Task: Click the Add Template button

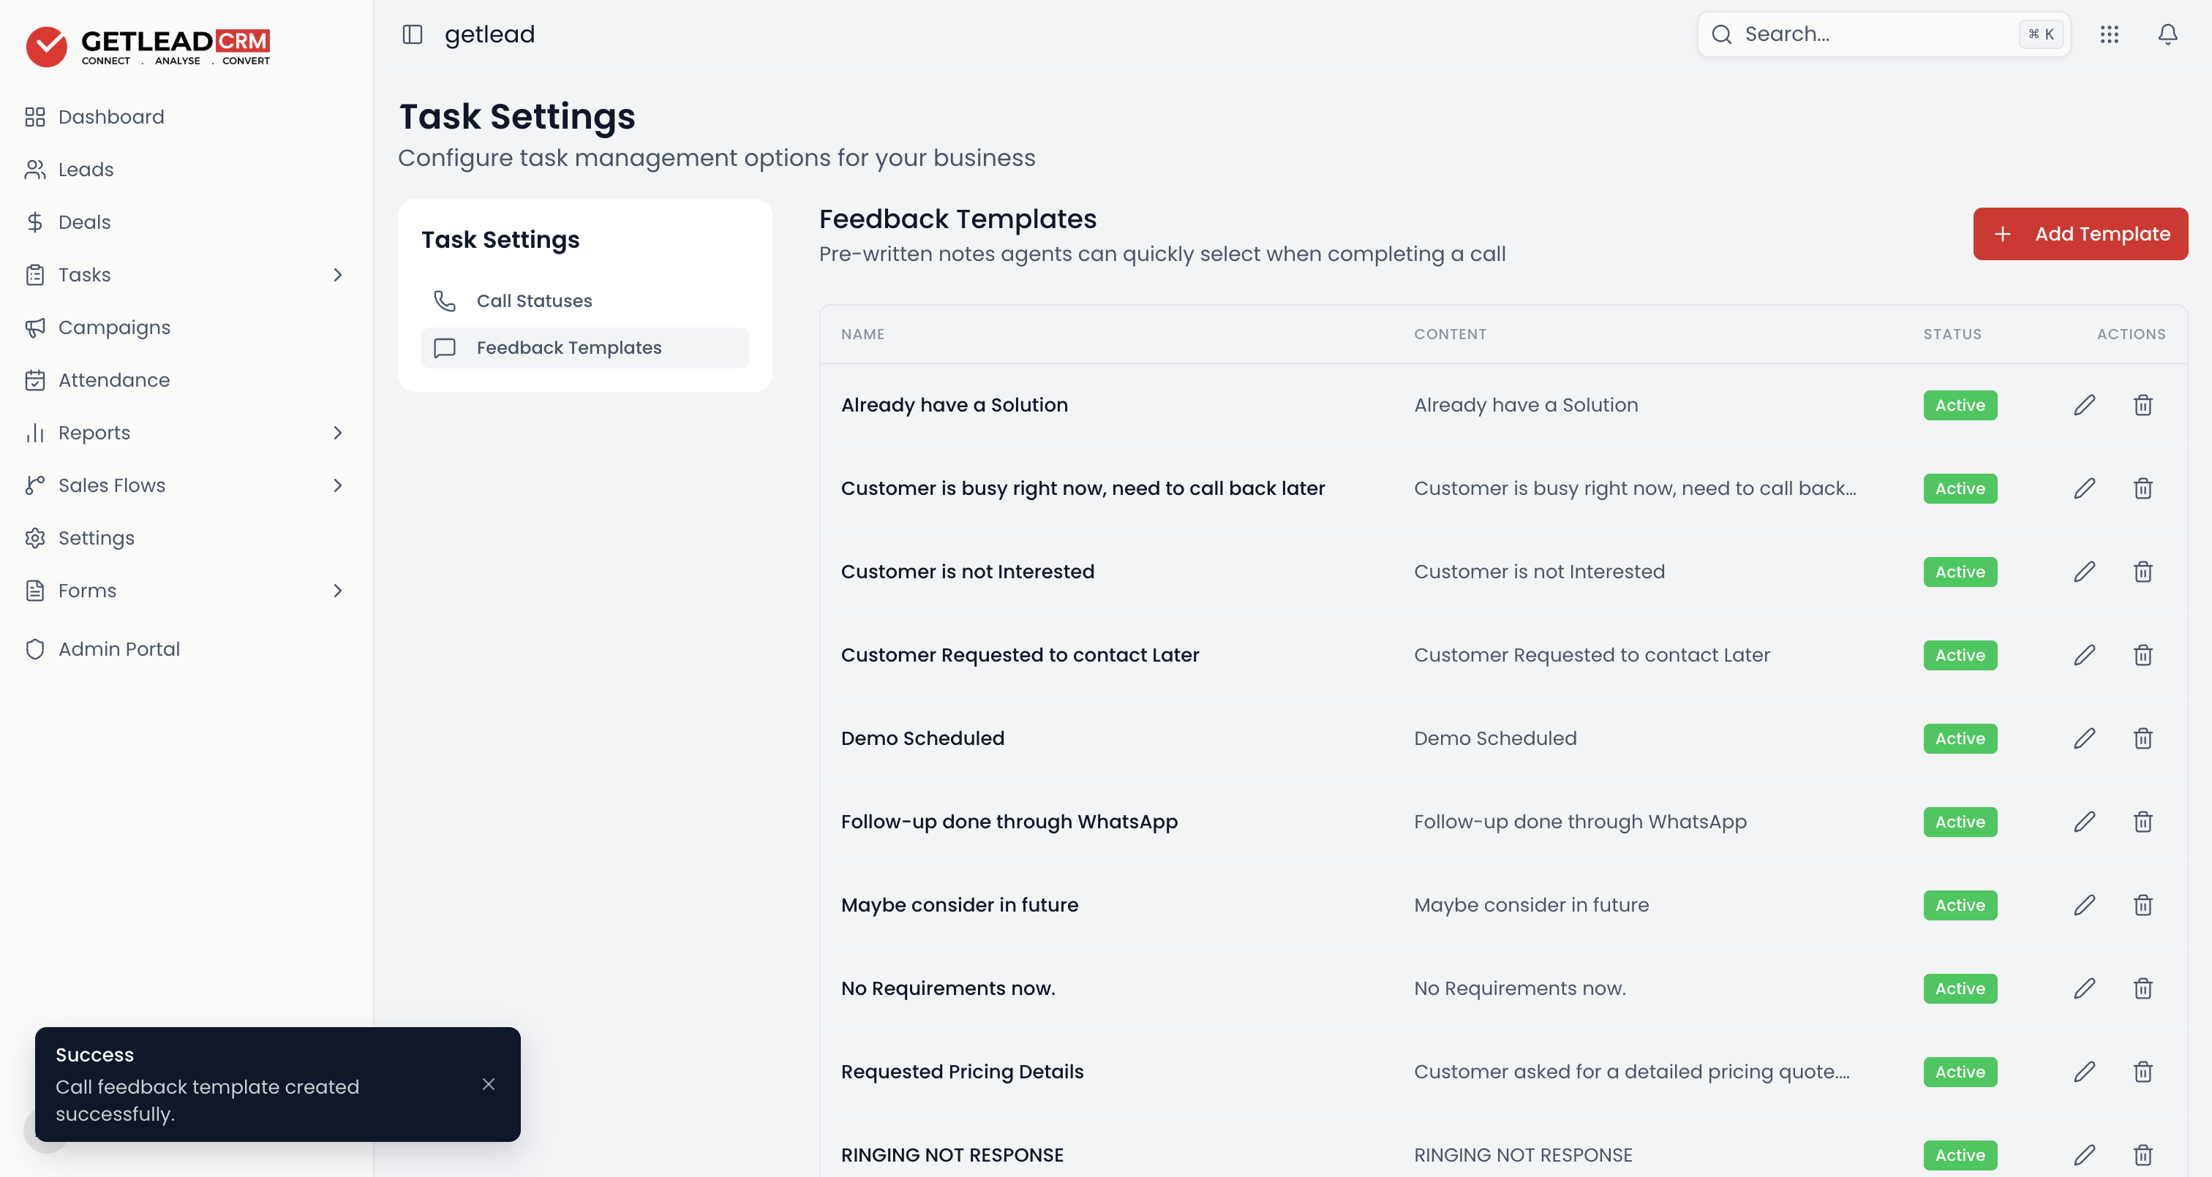Action: click(x=2079, y=233)
